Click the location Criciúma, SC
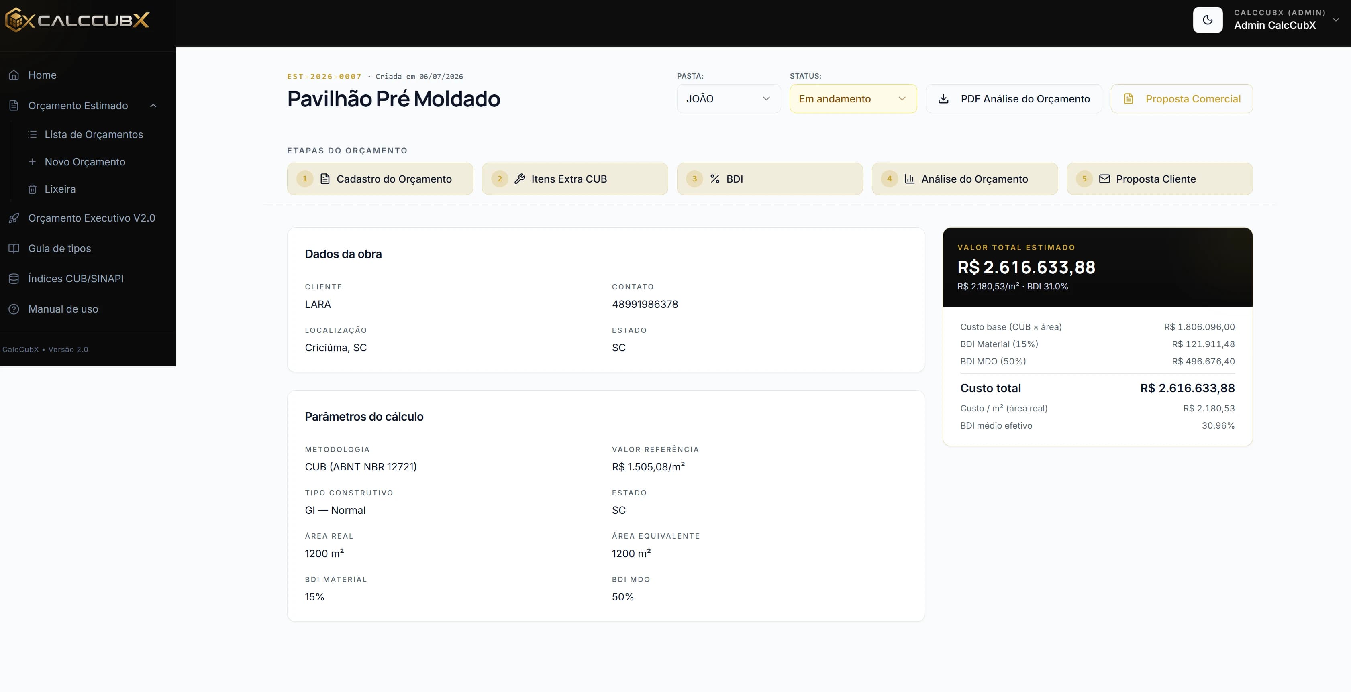The width and height of the screenshot is (1351, 692). (x=336, y=348)
